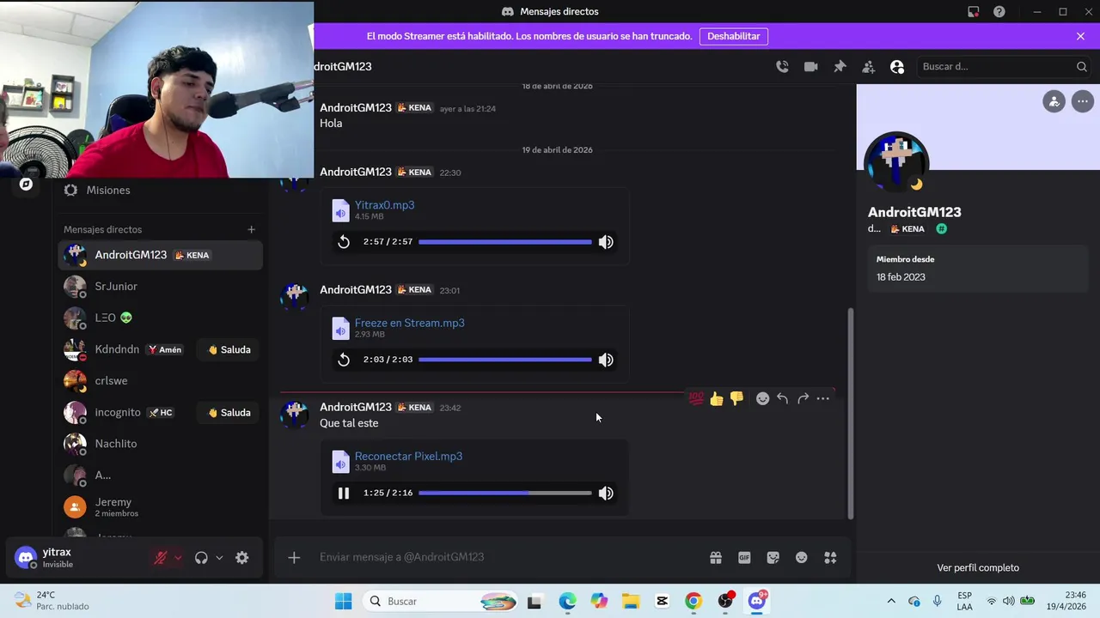
Task: Mute volume on Yitrax0.mp3 player
Action: (606, 242)
